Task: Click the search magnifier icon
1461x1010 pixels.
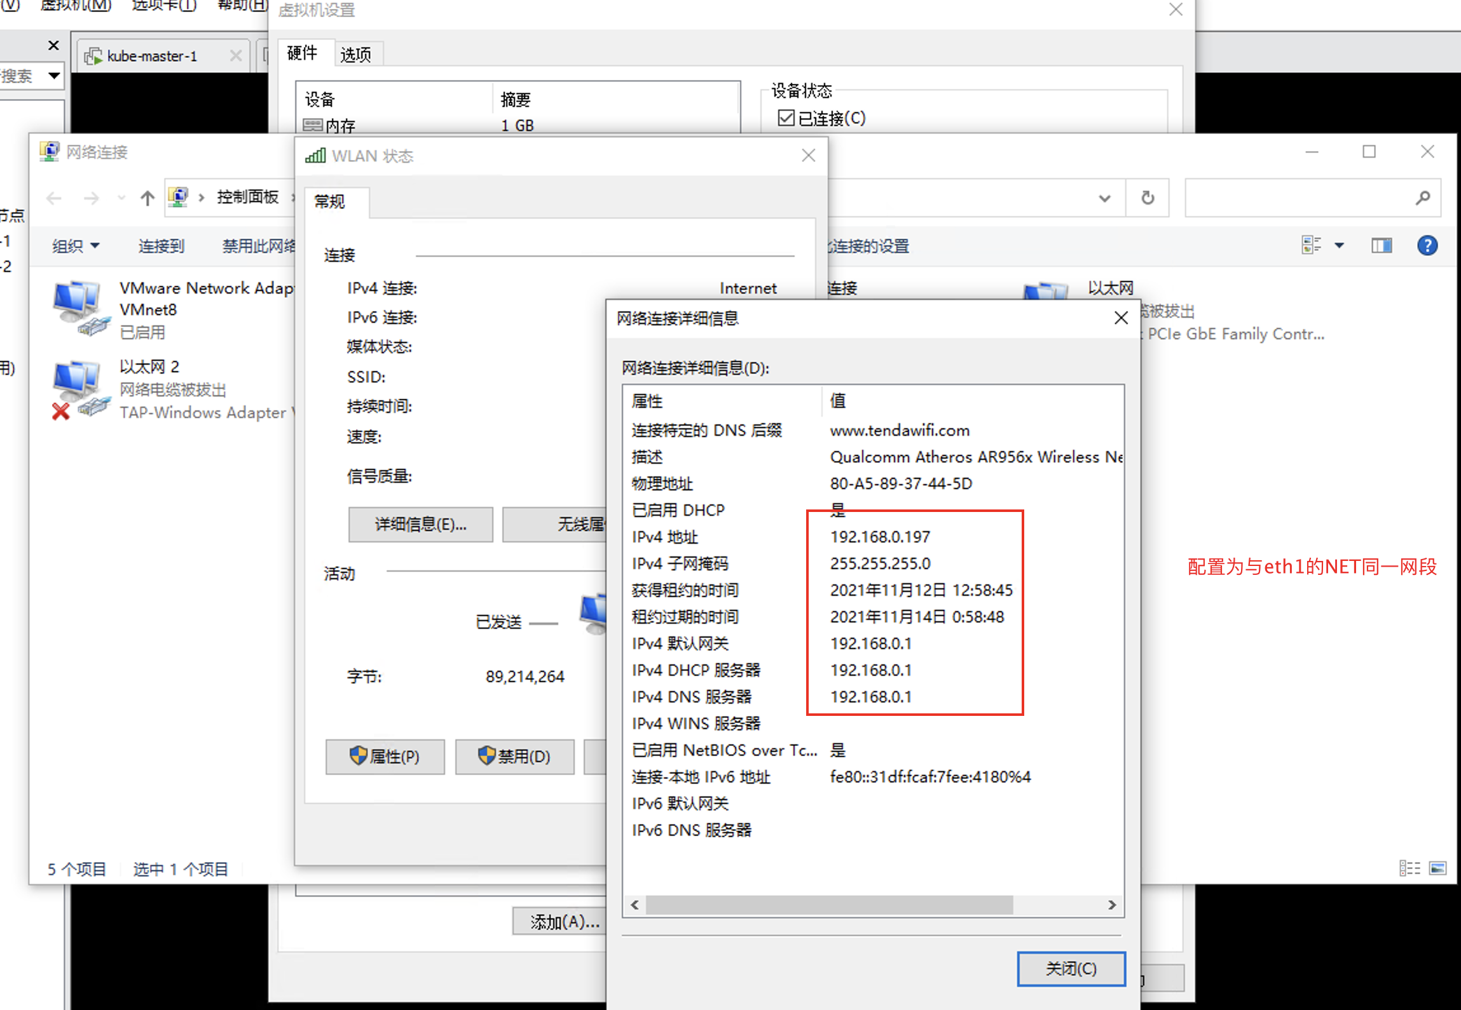Action: [1423, 198]
